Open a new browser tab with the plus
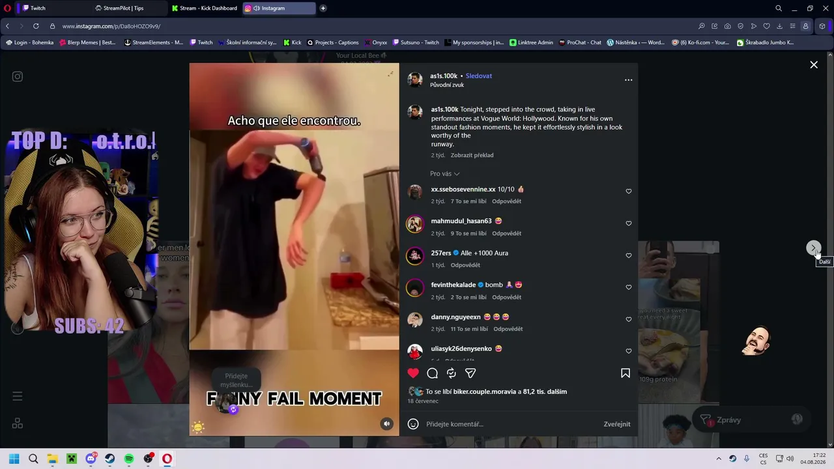 [x=323, y=8]
